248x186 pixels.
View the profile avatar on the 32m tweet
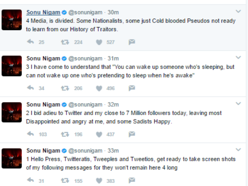tap(12, 112)
